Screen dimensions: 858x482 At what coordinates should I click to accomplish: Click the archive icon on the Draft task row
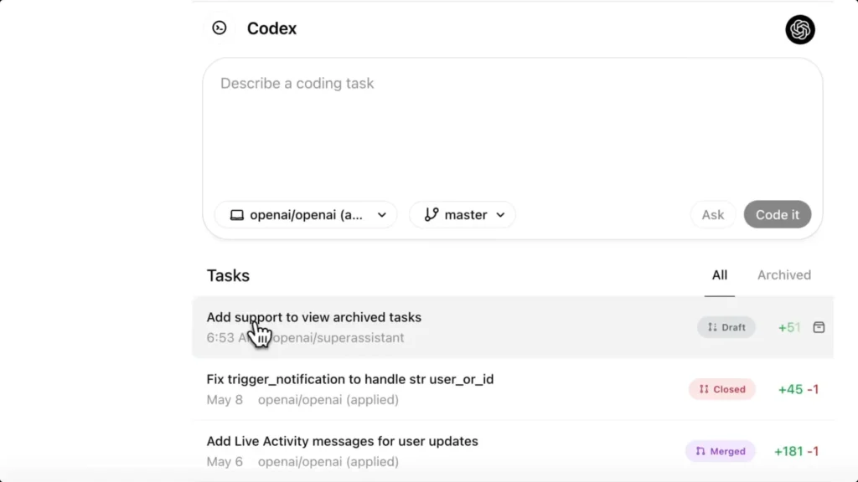pyautogui.click(x=819, y=327)
